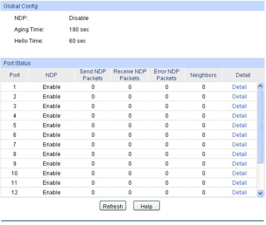Click the Send NDP Packets column header

pos(92,75)
